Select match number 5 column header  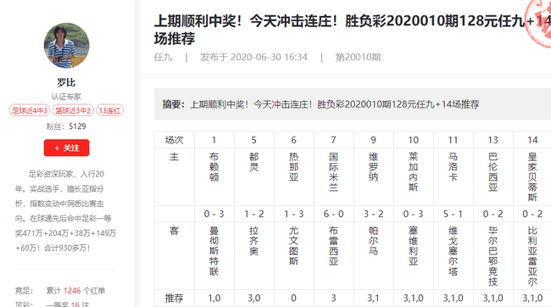coord(253,140)
